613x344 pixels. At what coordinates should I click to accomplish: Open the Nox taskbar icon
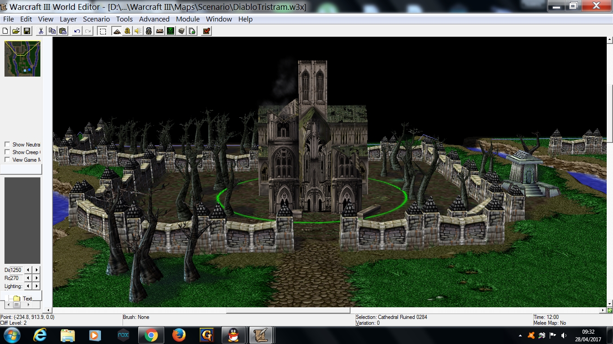[123, 335]
